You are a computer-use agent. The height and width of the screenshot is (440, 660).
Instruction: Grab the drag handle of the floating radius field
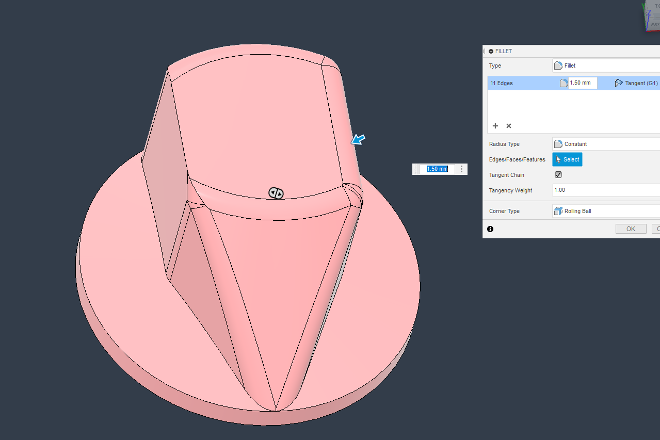(416, 169)
